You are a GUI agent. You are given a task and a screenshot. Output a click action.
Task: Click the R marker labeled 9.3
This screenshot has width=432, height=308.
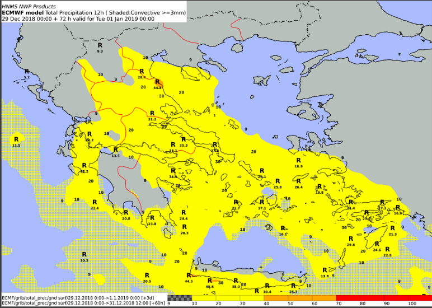100,45
